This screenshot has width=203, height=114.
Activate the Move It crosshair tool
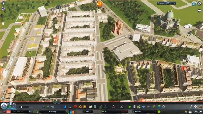pyautogui.click(x=195, y=107)
